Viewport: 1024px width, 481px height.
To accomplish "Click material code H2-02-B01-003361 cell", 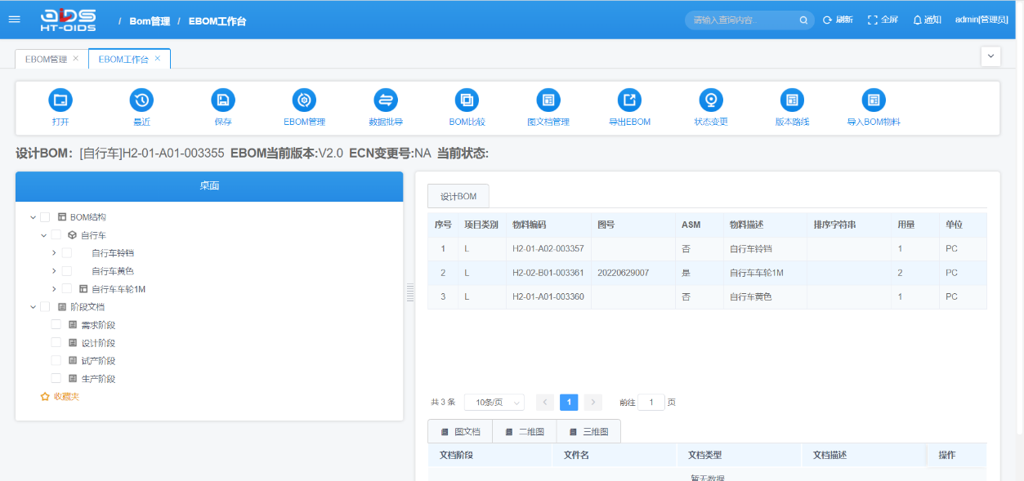I will (548, 273).
